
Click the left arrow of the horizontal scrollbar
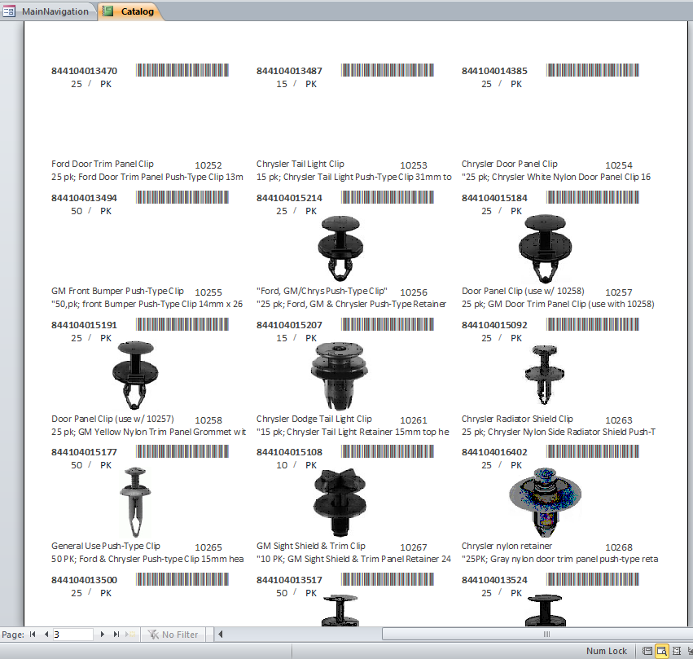pos(220,635)
